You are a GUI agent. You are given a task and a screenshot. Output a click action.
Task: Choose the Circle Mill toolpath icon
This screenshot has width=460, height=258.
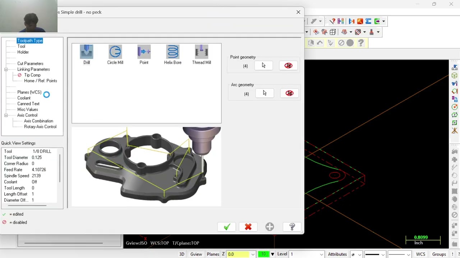click(x=115, y=55)
